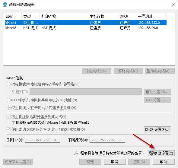Viewport: 178px width, 168px height.
Task: Click VMnet8 external connection NAT 模式 cell
Action: click(x=49, y=28)
